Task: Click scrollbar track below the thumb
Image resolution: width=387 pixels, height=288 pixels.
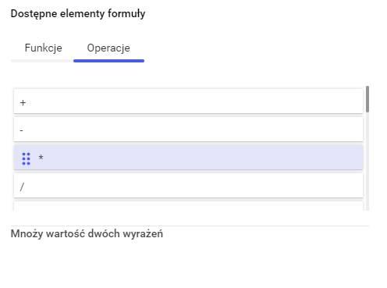Action: click(x=367, y=162)
